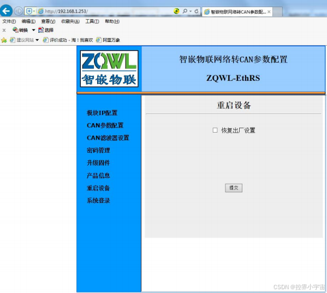The width and height of the screenshot is (327, 293).
Task: Click the IE page icon before the URL
Action: pos(40,11)
